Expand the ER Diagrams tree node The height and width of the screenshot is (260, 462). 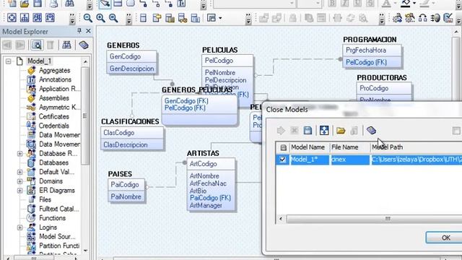(19, 191)
